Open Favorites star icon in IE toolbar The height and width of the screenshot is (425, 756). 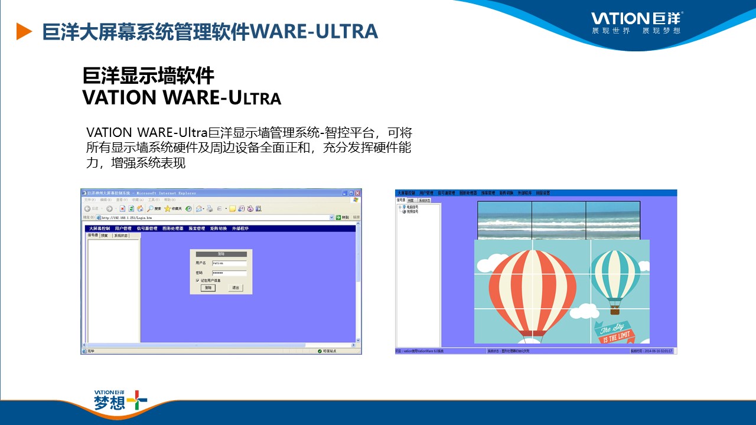click(x=168, y=208)
